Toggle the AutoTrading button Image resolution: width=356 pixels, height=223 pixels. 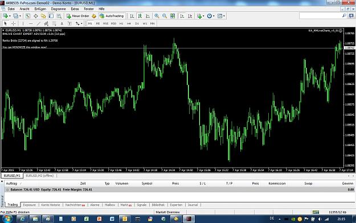[112, 16]
